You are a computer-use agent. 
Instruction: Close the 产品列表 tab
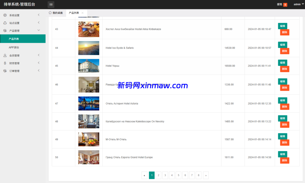pyautogui.click(x=83, y=13)
